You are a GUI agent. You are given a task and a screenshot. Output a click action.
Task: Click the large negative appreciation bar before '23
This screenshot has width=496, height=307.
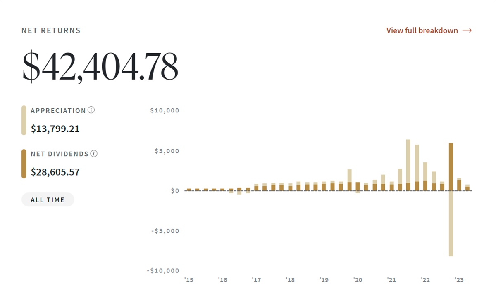point(451,224)
